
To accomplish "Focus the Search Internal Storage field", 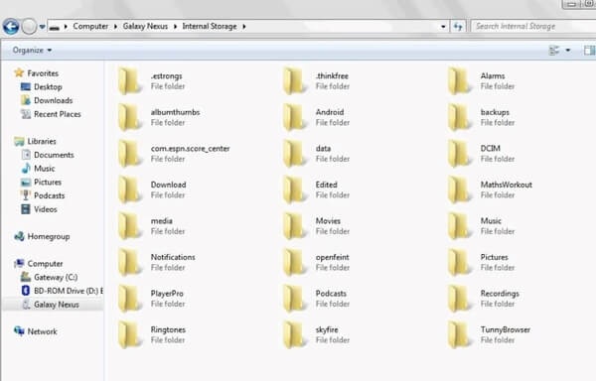I will click(533, 26).
